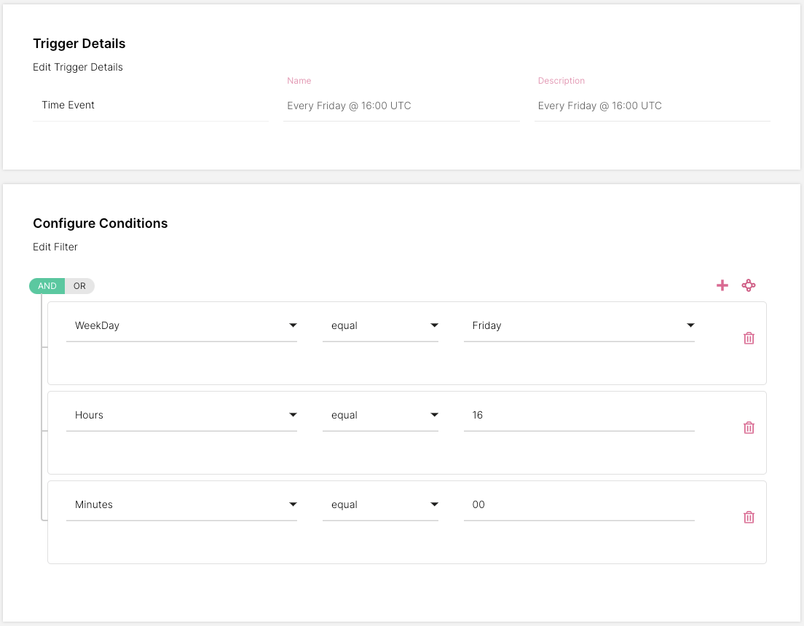Click the Time Event type field
The image size is (804, 626).
[150, 105]
